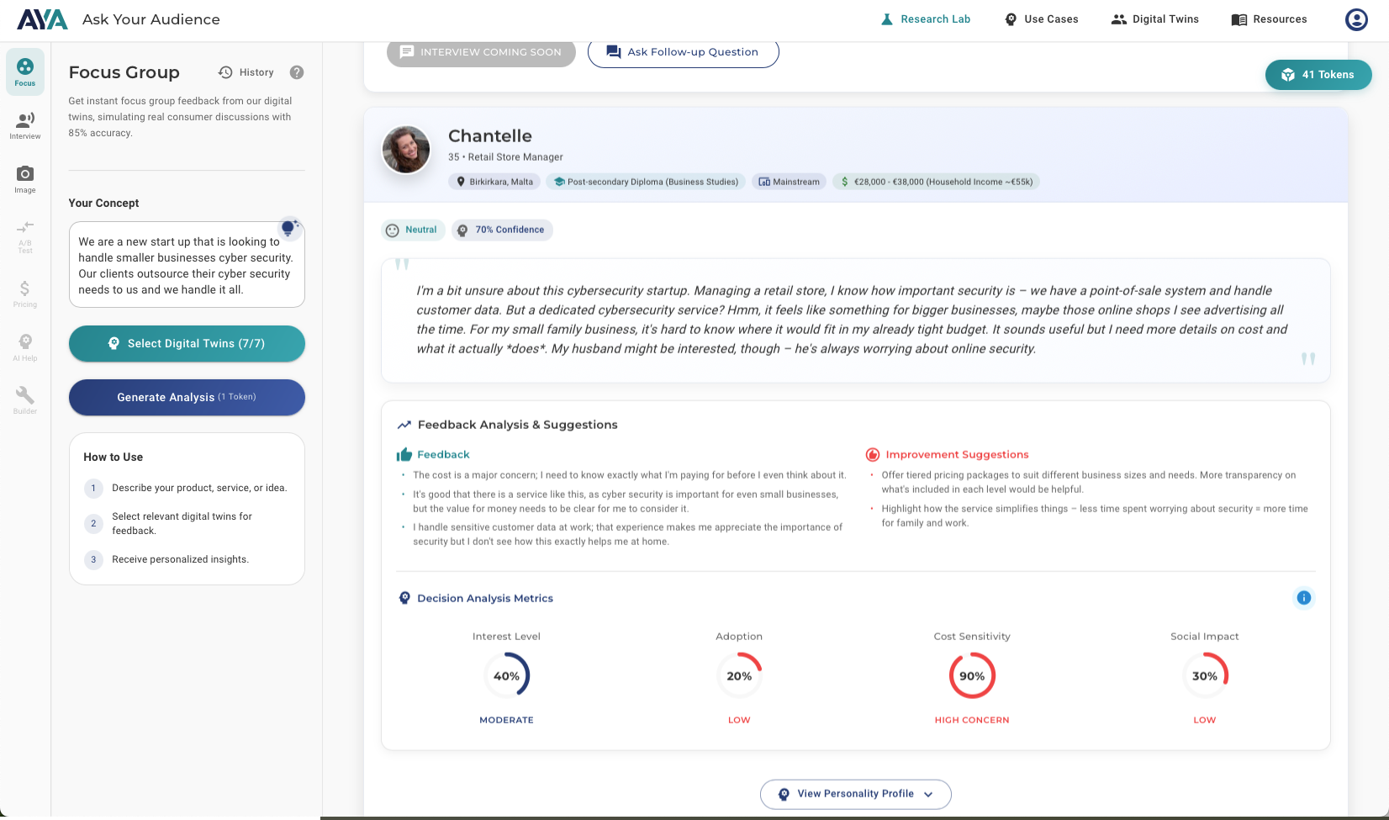1389x820 pixels.
Task: Click Select Digital Twins (7/7) button
Action: [x=187, y=343]
